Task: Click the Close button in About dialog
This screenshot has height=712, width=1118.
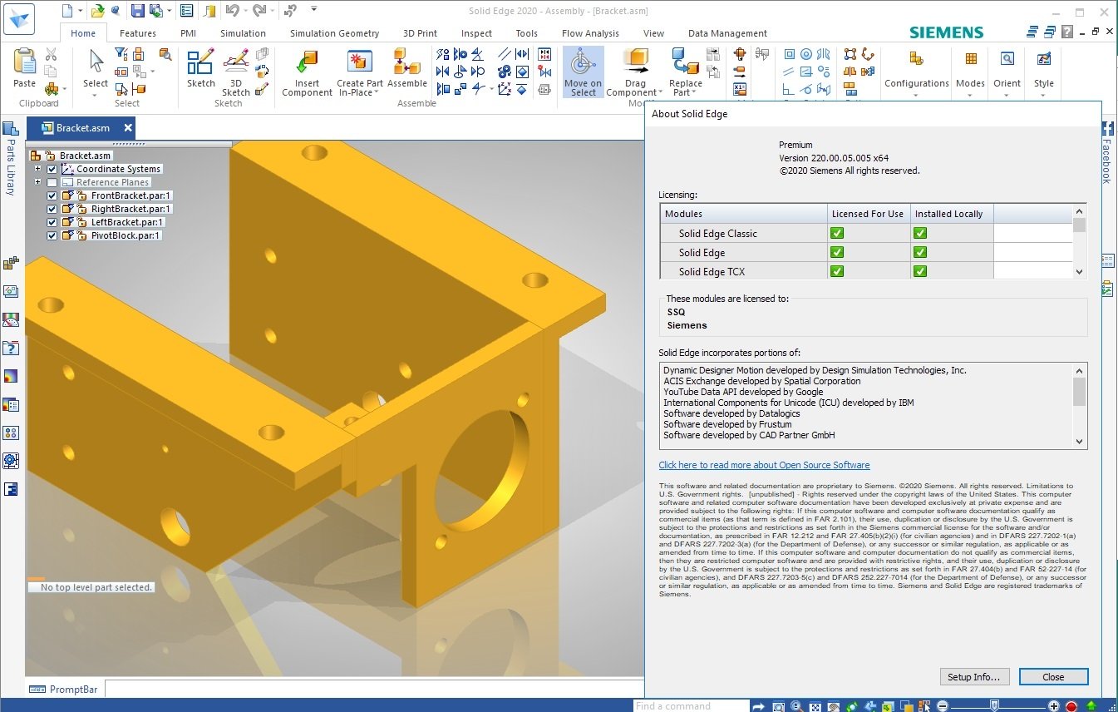Action: (x=1053, y=676)
